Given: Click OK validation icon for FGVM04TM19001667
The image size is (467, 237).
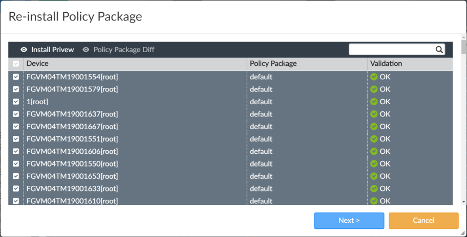Looking at the screenshot, I should (x=374, y=127).
